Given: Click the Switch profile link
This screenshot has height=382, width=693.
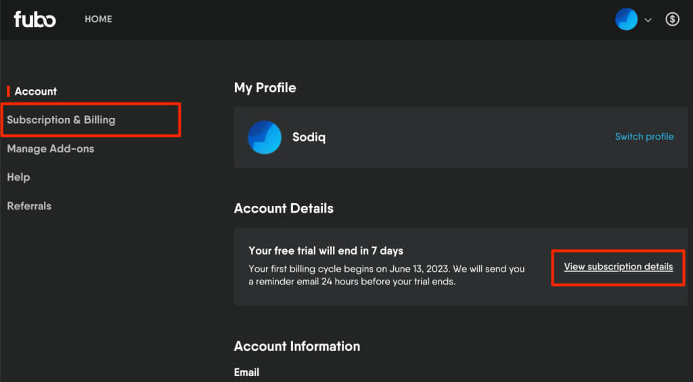Looking at the screenshot, I should click(x=644, y=137).
